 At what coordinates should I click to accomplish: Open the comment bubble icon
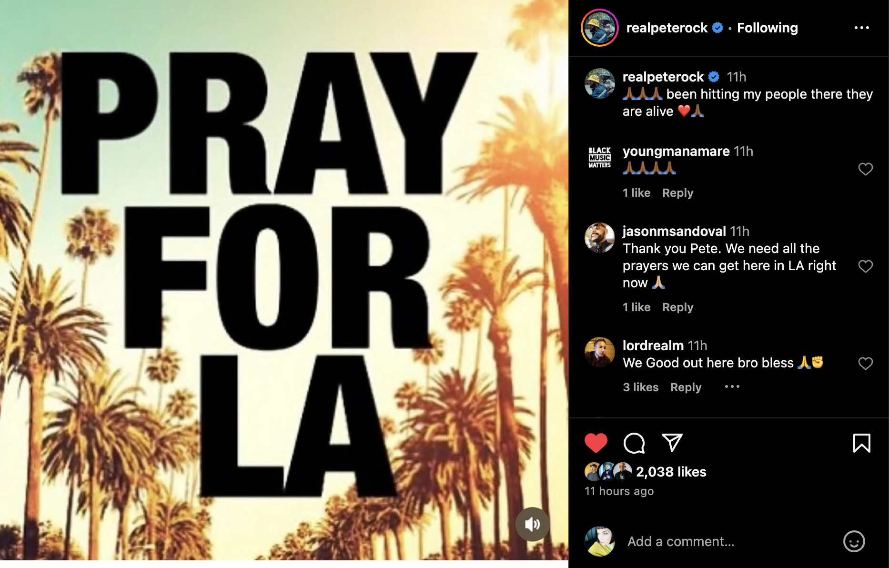click(x=634, y=443)
